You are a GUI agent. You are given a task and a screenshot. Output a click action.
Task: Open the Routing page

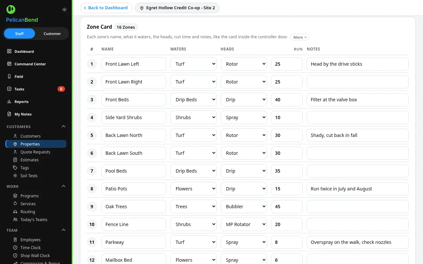pos(36,212)
